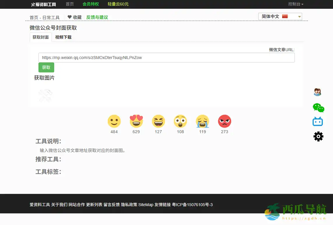Click the customer service avatar icon
The height and width of the screenshot is (225, 333).
tap(317, 92)
